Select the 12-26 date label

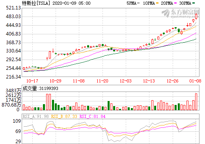(x=173, y=81)
